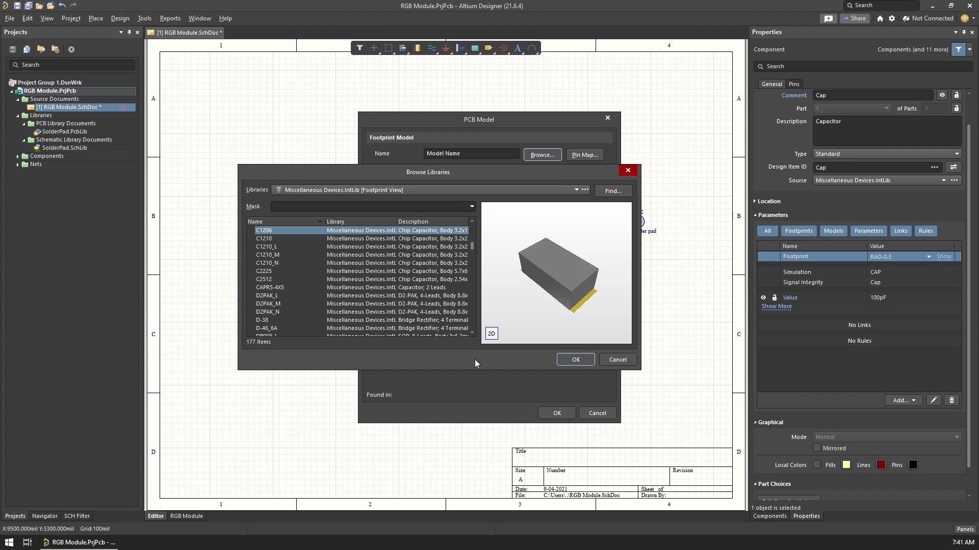This screenshot has width=979, height=550.
Task: Expand the Components tree node
Action: 18,156
